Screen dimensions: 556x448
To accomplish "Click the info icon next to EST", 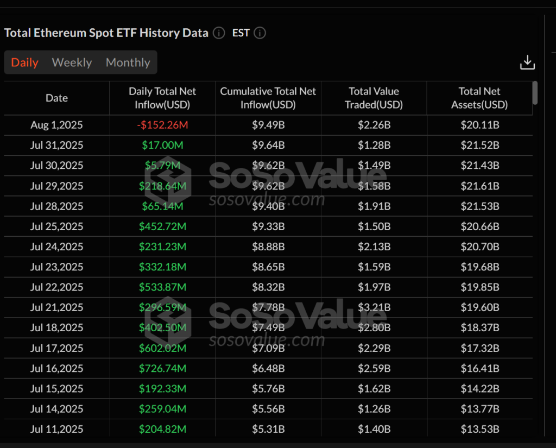I will coord(260,33).
